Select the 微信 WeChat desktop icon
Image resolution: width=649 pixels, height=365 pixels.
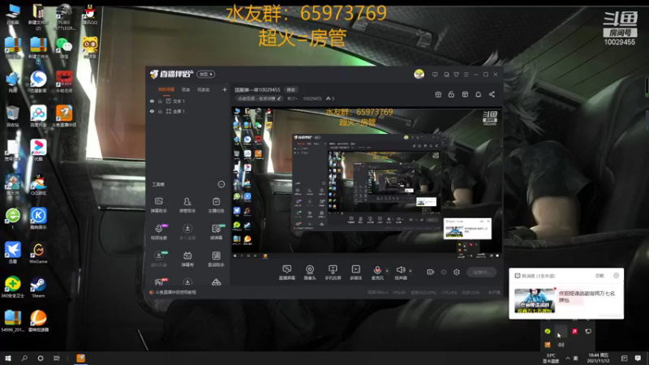click(64, 48)
